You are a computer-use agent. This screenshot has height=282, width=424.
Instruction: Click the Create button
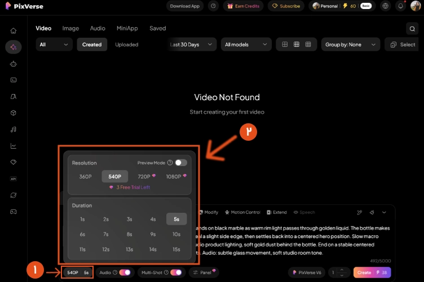tap(372, 272)
